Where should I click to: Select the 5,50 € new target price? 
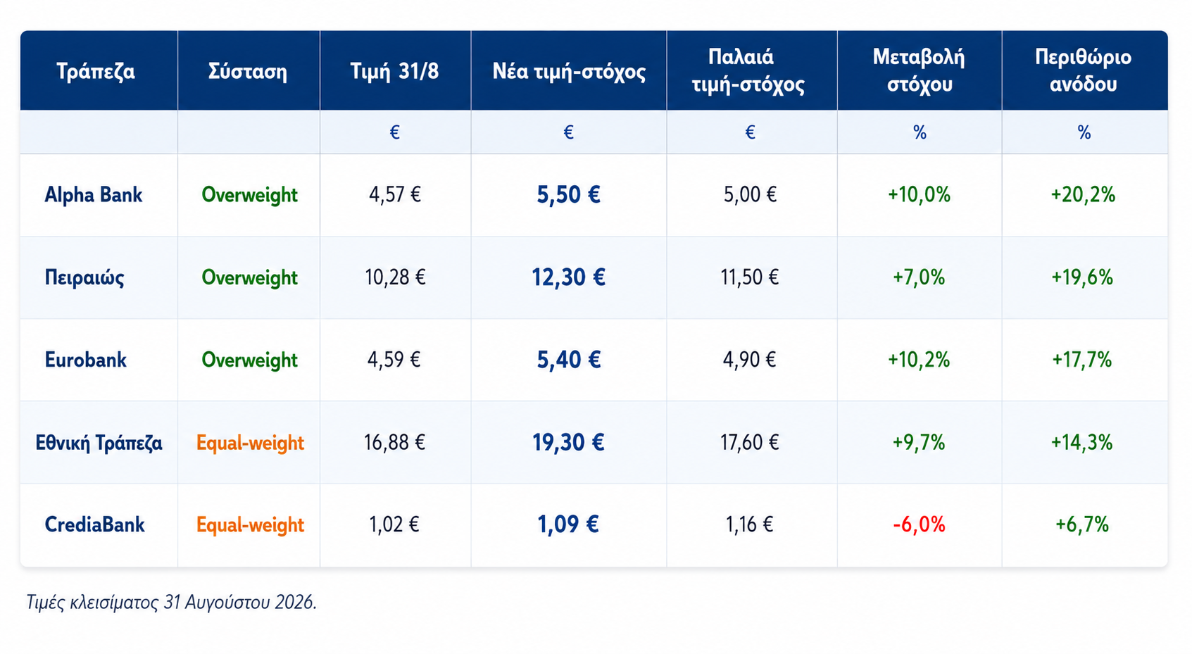(569, 195)
